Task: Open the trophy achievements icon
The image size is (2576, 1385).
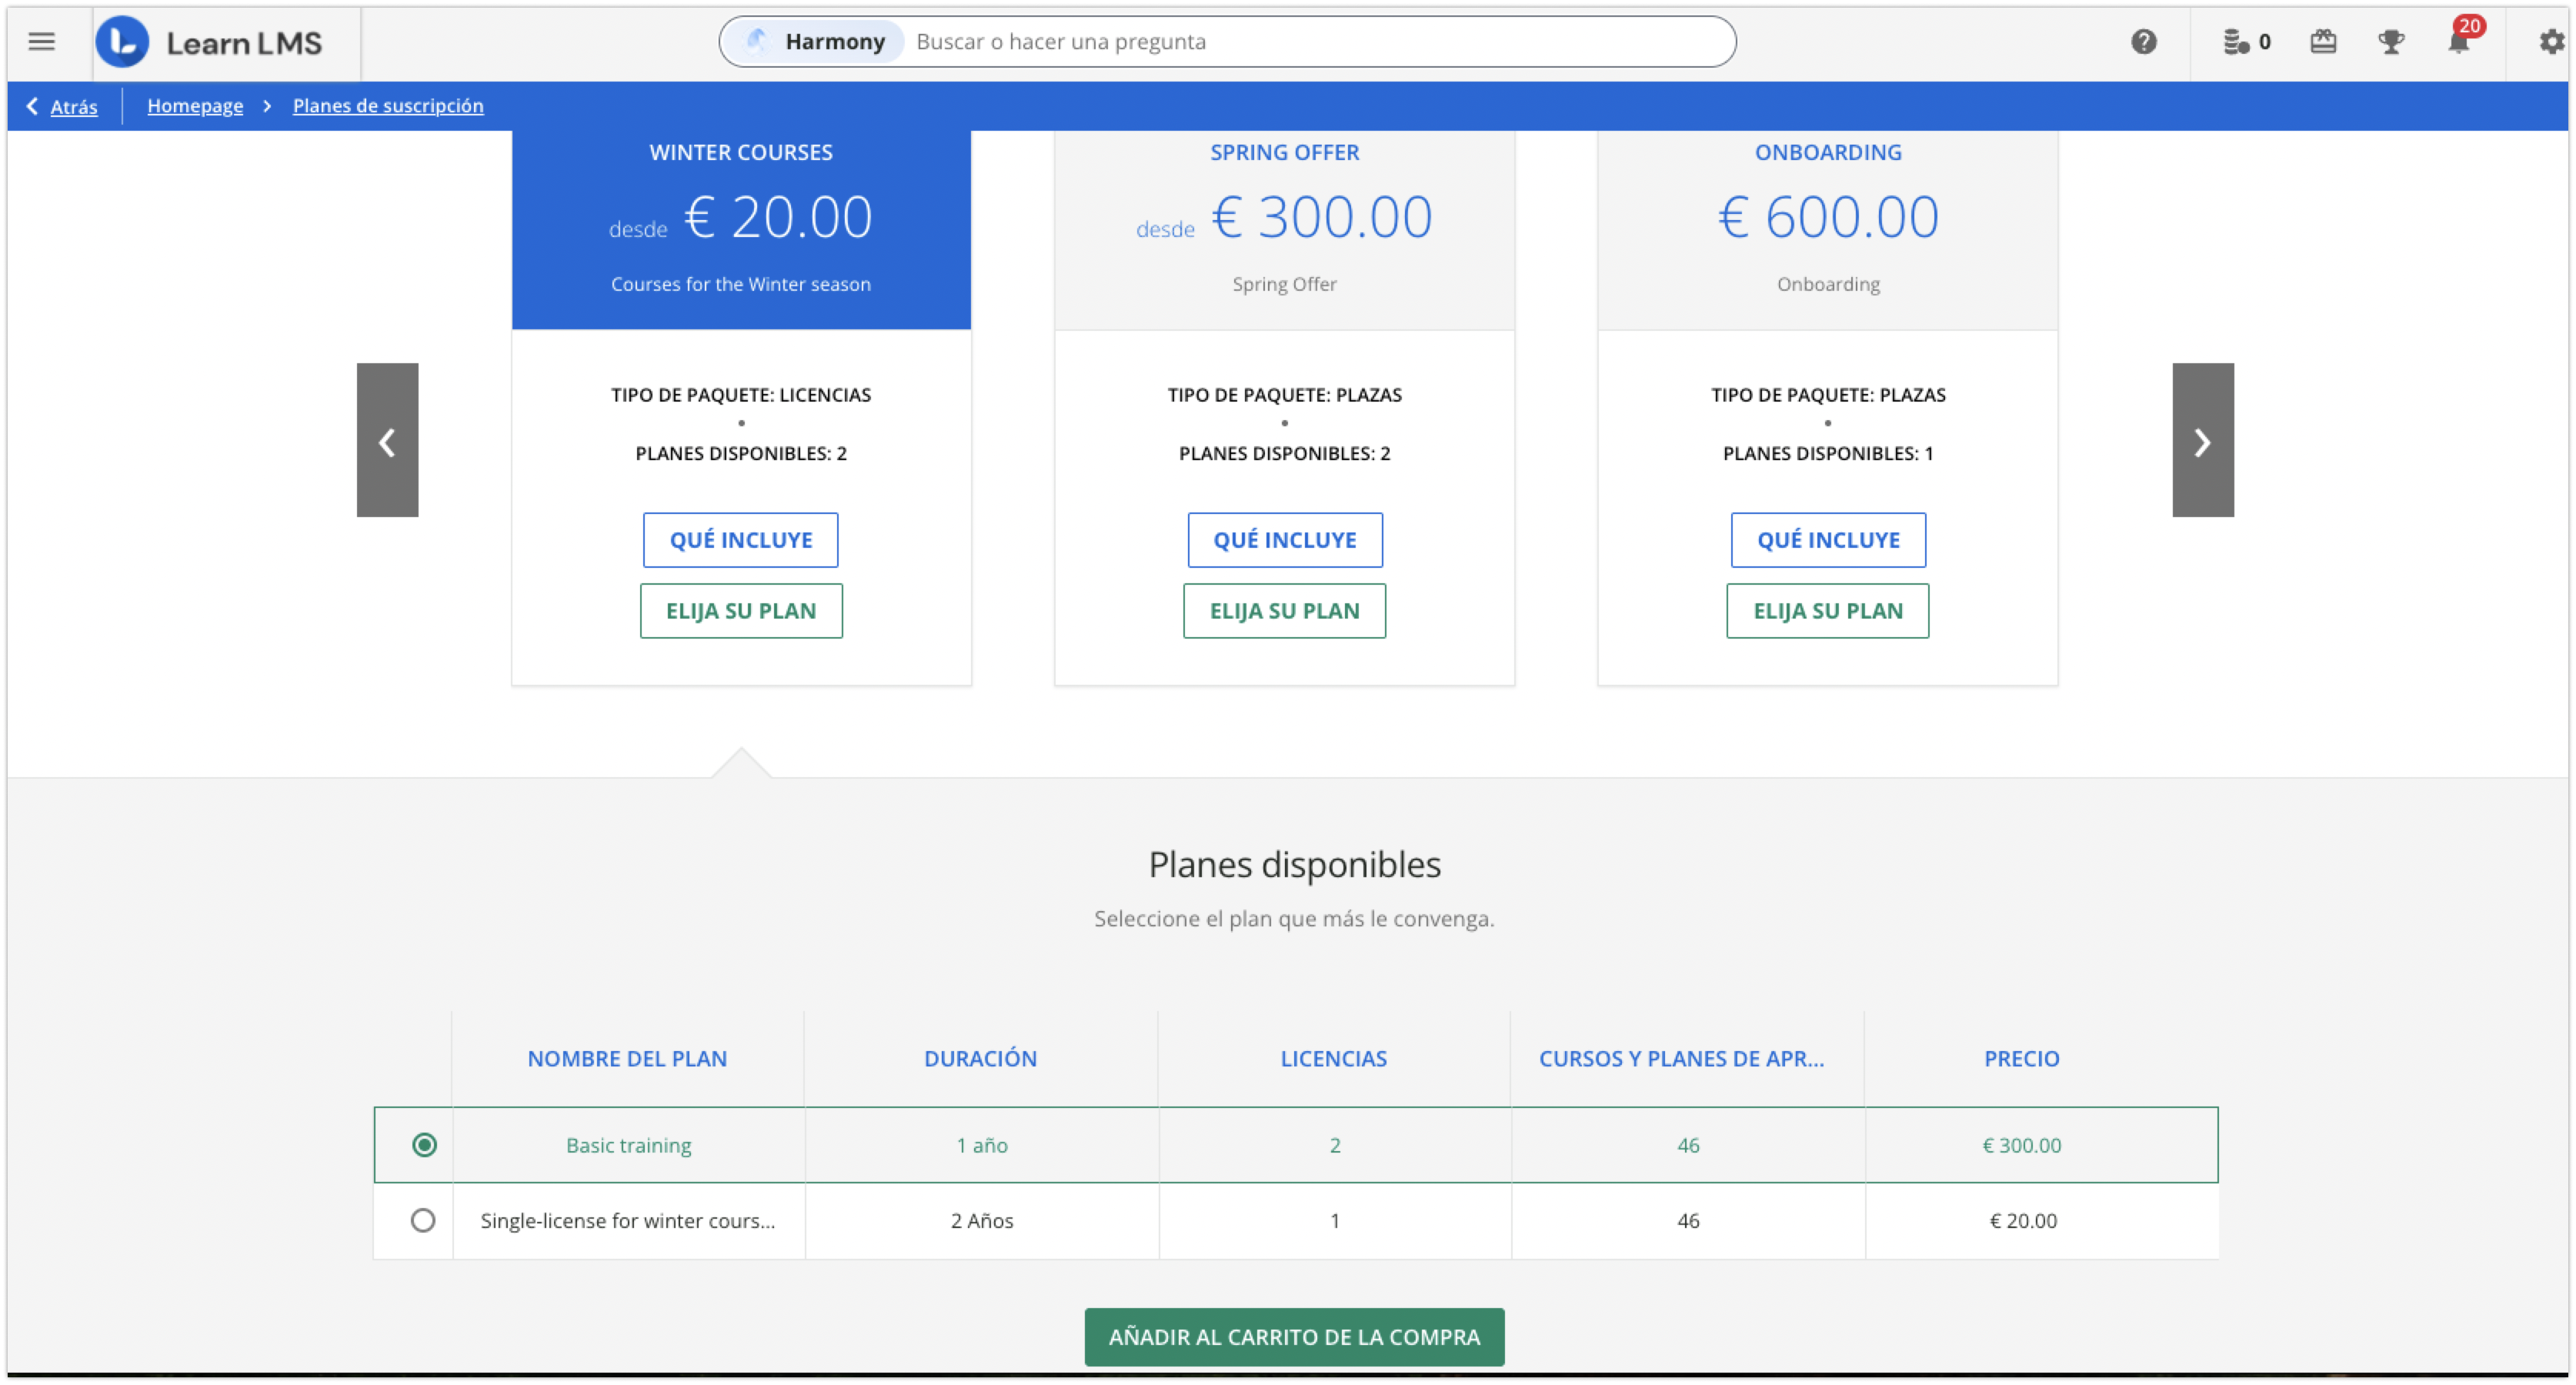Action: [x=2392, y=41]
